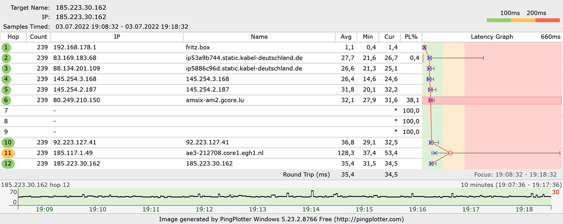The height and width of the screenshot is (224, 563).
Task: Click the red legend swatch
Action: pyautogui.click(x=548, y=20)
